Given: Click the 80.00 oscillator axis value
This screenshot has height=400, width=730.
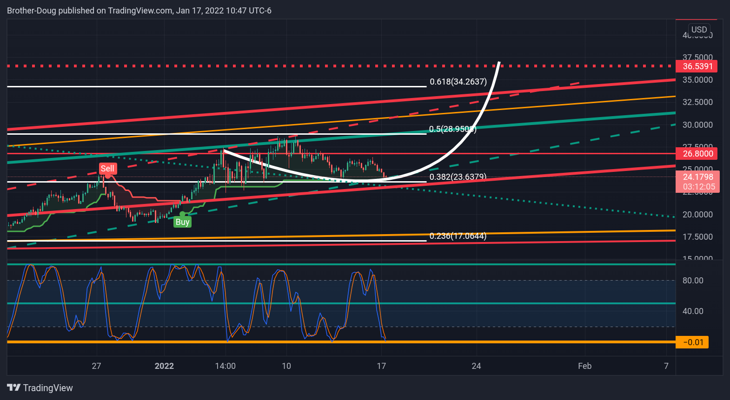Looking at the screenshot, I should tap(693, 281).
